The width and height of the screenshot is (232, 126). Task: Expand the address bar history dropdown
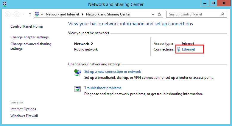click(153, 14)
